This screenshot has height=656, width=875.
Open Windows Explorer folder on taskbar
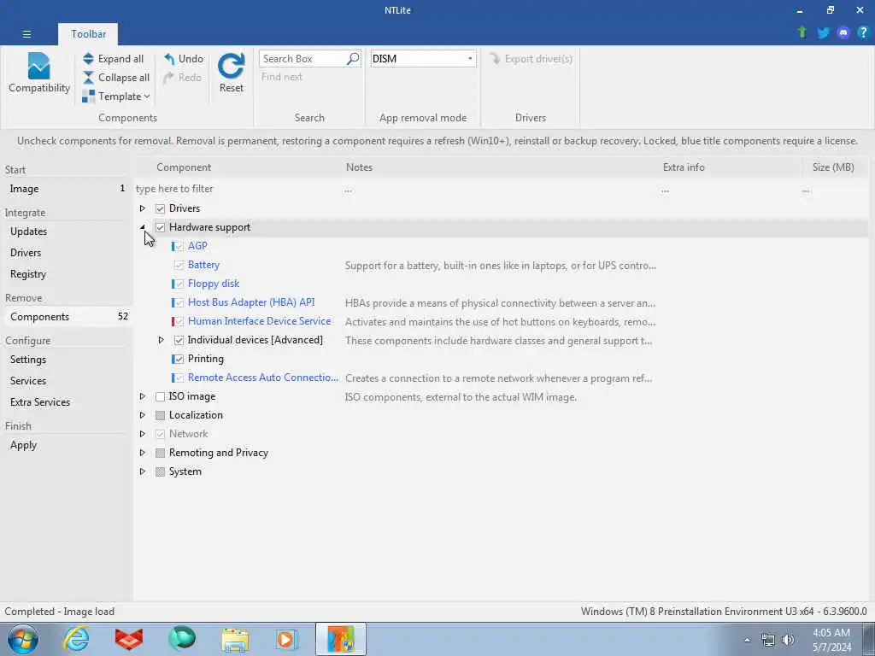[x=235, y=640]
